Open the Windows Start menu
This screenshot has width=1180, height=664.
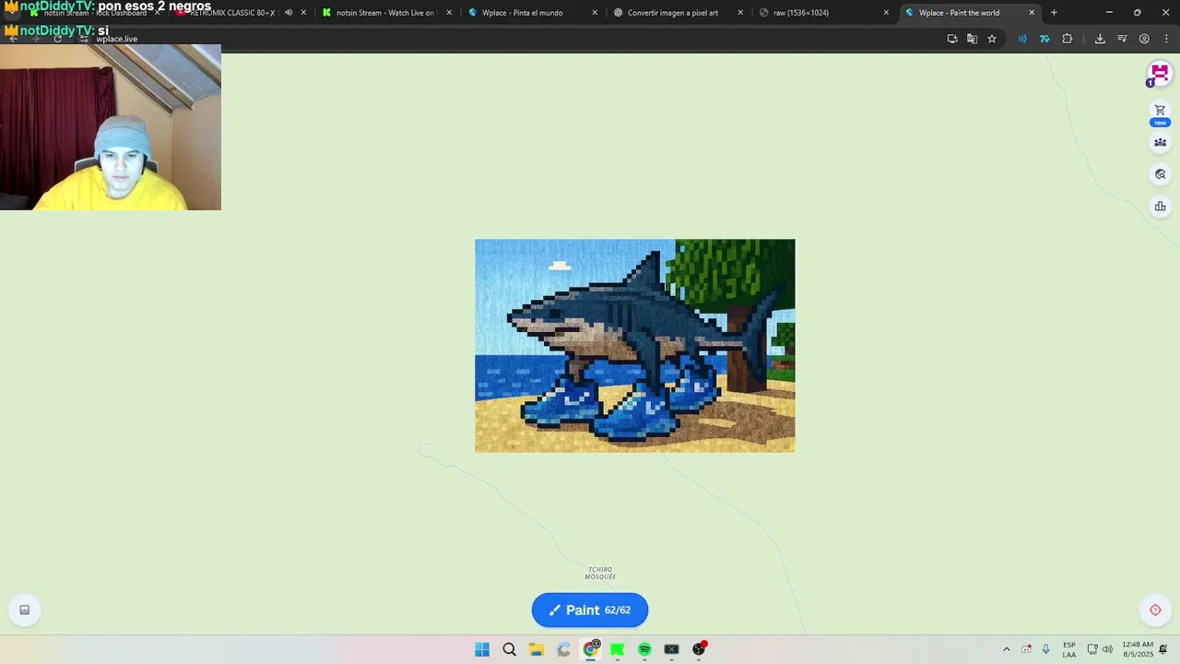[x=482, y=649]
